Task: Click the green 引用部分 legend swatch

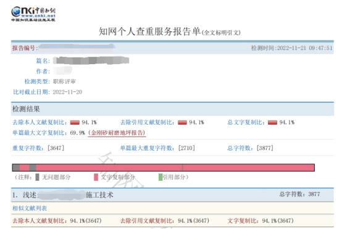Action: tap(161, 177)
